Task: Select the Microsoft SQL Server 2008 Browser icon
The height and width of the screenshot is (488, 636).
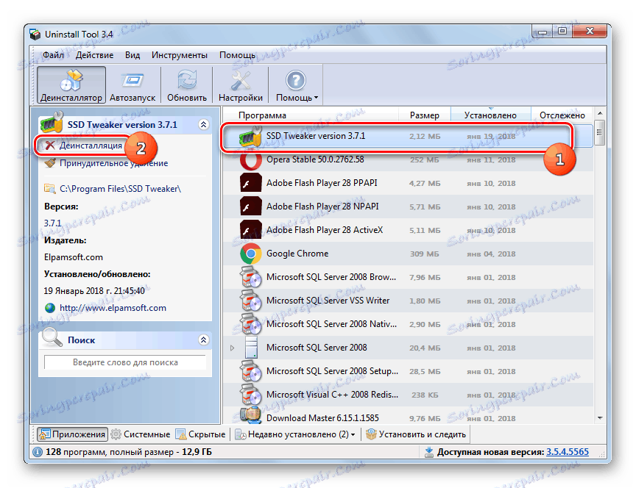Action: (x=250, y=277)
